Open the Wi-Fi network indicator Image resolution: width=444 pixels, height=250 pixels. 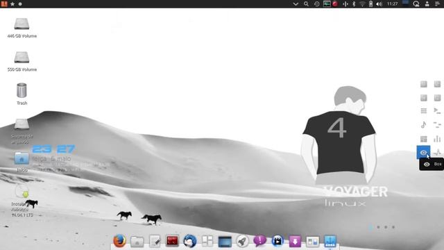point(362,4)
